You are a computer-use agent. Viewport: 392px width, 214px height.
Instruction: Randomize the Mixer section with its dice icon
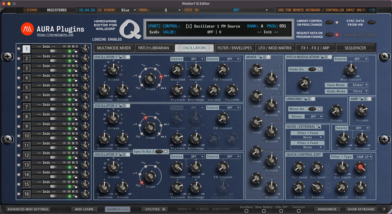(x=268, y=57)
